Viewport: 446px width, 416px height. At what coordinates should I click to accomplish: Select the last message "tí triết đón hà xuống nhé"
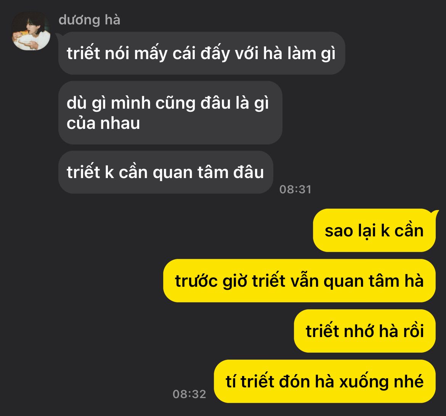pyautogui.click(x=324, y=381)
